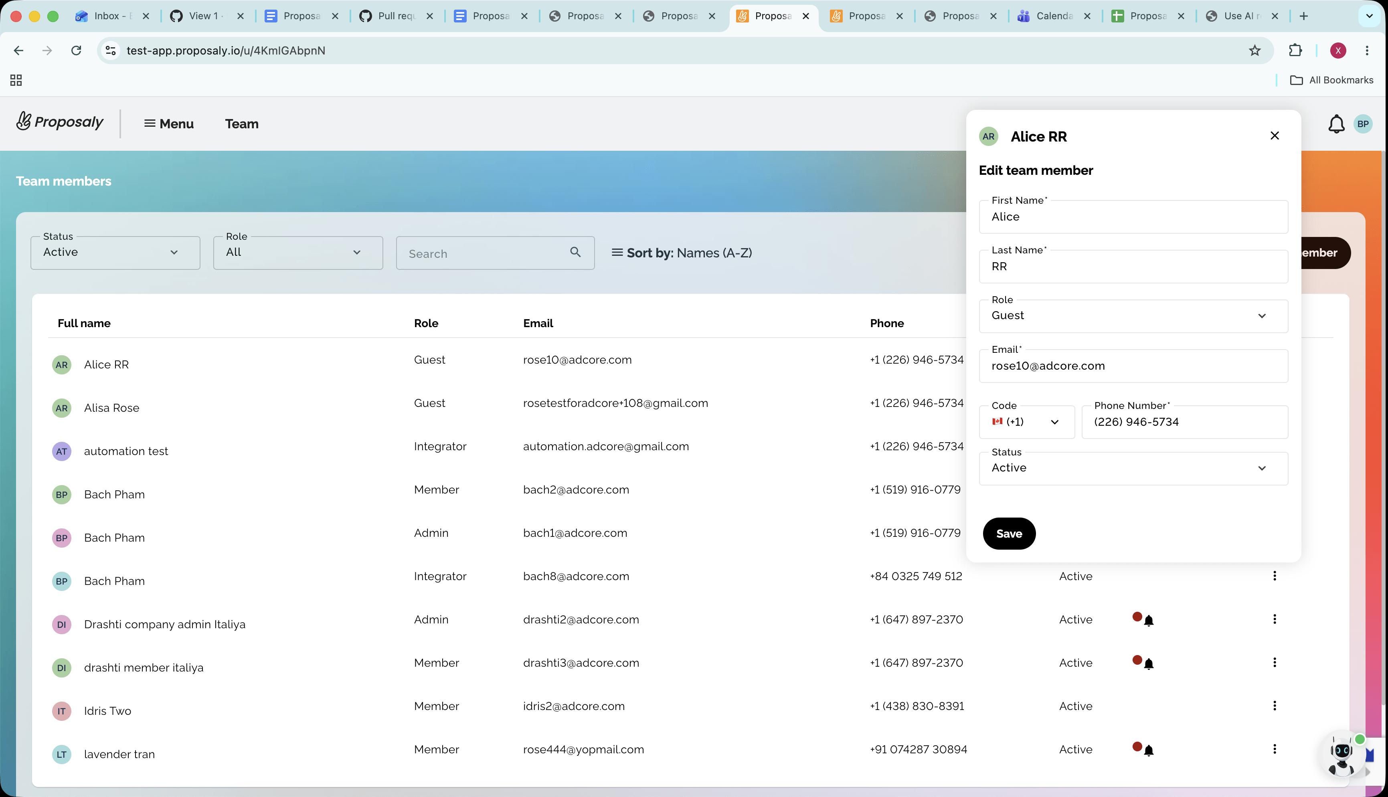Image resolution: width=1388 pixels, height=797 pixels.
Task: Switch to the Pull requests GitHub tab
Action: [396, 16]
